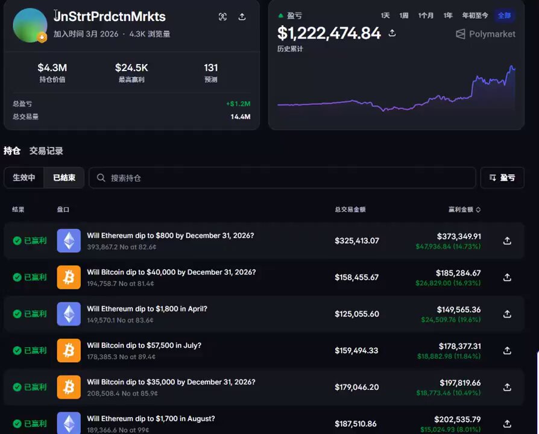Share the Ethereum dip to $800 position

[507, 241]
